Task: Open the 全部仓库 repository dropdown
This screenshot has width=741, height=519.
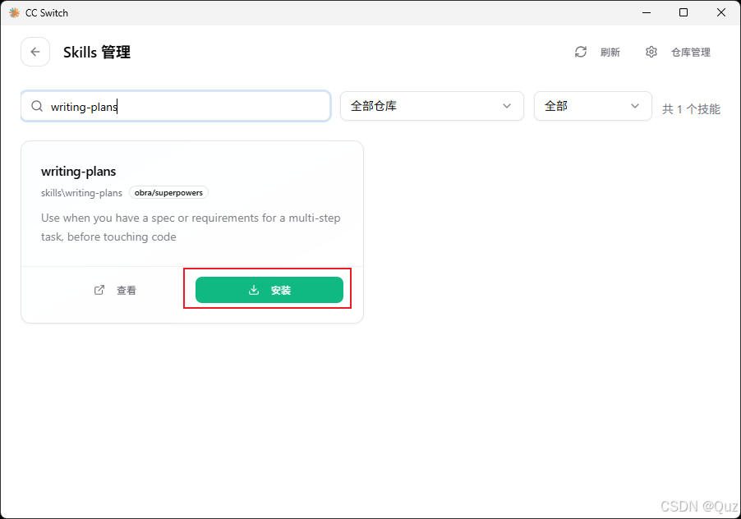Action: pos(431,106)
